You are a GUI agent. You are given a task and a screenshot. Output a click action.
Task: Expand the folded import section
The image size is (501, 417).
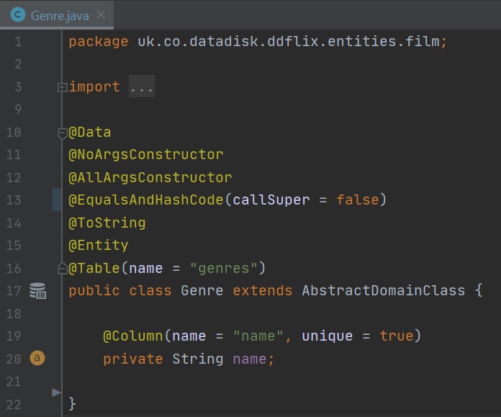[x=62, y=87]
